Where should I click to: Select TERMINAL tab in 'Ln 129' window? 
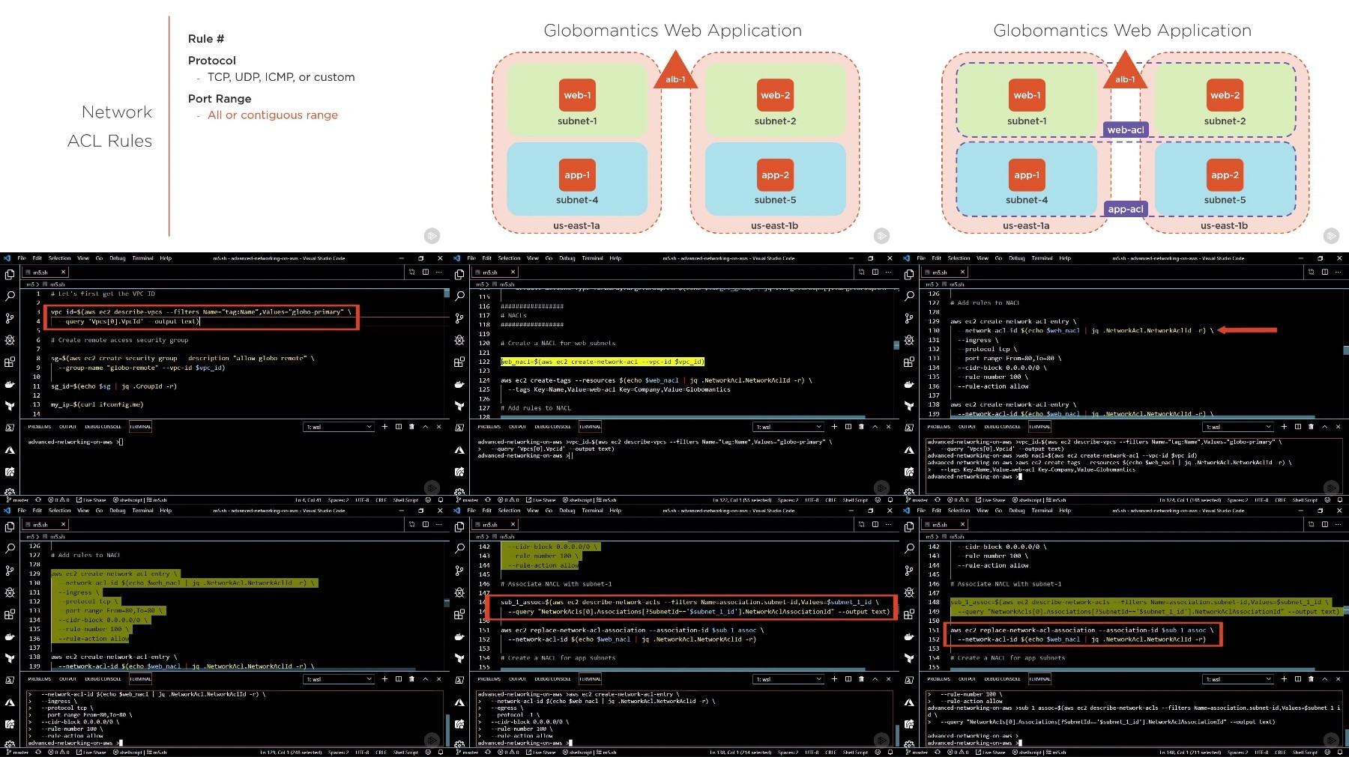tap(141, 679)
